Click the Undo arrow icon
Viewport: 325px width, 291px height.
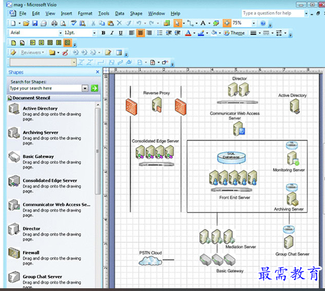pyautogui.click(x=139, y=23)
